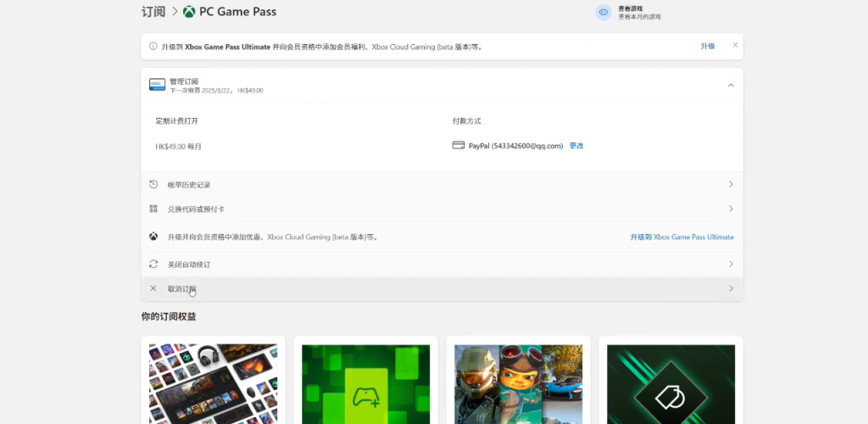Click the QR code icon for 兑换代码
This screenshot has height=424, width=868.
153,209
